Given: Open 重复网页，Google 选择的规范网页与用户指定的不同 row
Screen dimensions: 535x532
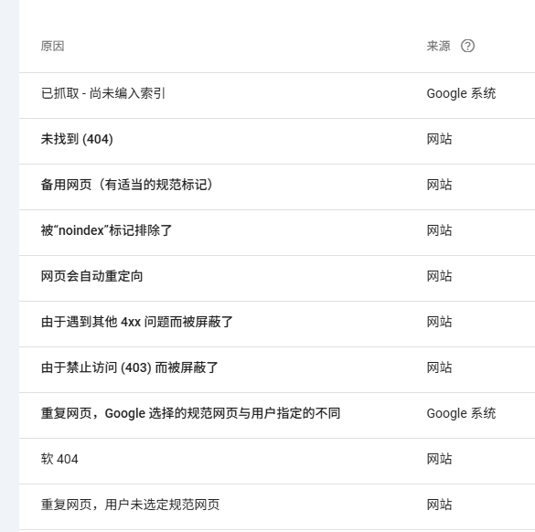Looking at the screenshot, I should 277,415.
